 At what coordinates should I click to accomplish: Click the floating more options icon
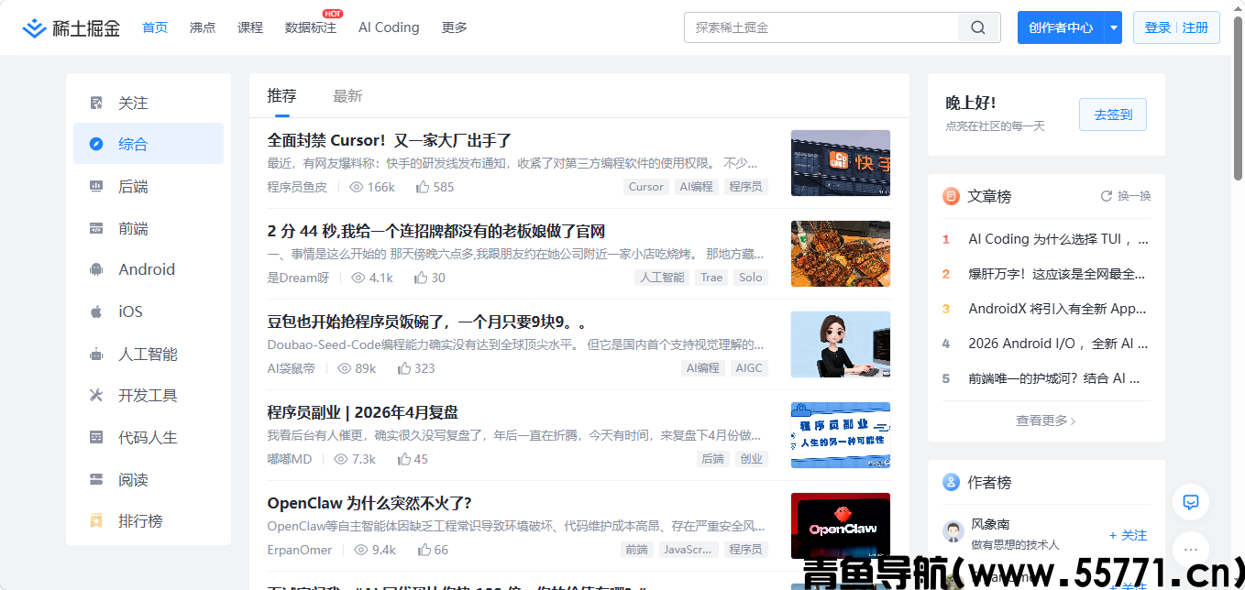click(1191, 550)
